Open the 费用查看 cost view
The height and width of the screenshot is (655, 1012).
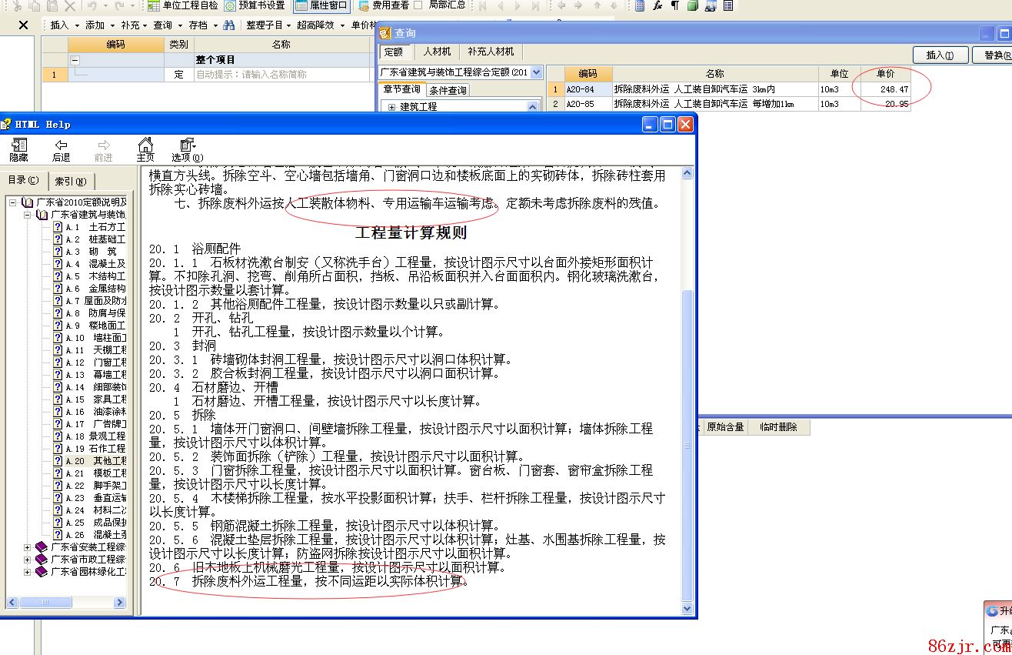(383, 5)
